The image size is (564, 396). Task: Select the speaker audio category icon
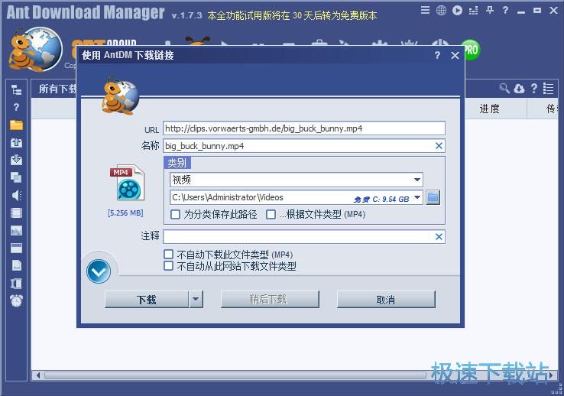(16, 195)
